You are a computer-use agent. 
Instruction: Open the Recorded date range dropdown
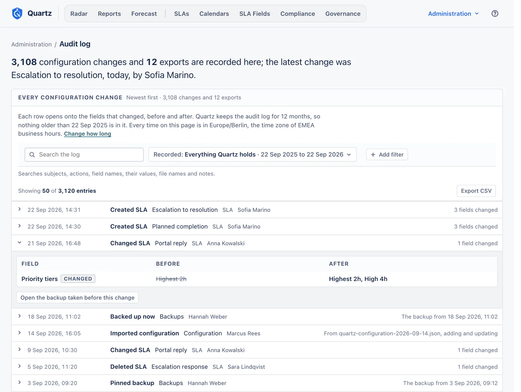tap(252, 155)
